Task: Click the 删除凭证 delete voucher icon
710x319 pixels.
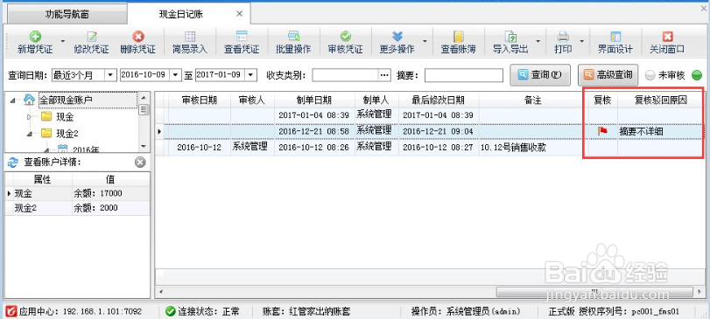Action: (138, 37)
